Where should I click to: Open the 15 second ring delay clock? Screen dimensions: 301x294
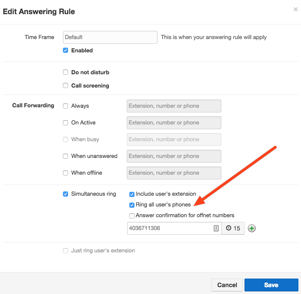coord(233,228)
